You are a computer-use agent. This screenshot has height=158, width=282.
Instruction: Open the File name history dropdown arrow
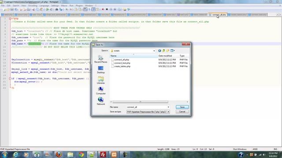pyautogui.click(x=168, y=107)
